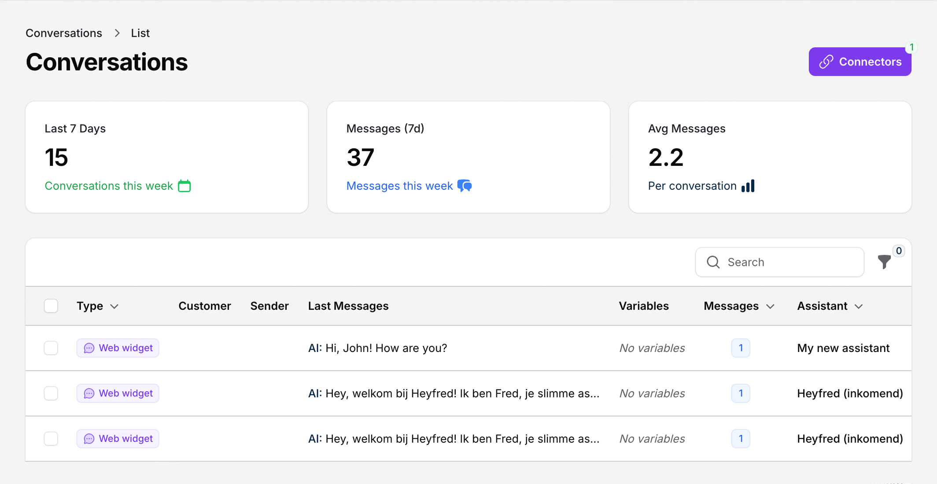Click the filter funnel icon
Image resolution: width=937 pixels, height=484 pixels.
[884, 262]
